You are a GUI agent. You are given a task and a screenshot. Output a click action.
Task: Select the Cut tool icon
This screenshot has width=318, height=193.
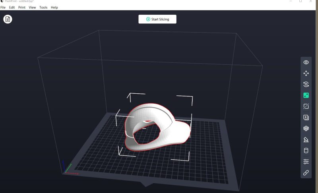[306, 106]
